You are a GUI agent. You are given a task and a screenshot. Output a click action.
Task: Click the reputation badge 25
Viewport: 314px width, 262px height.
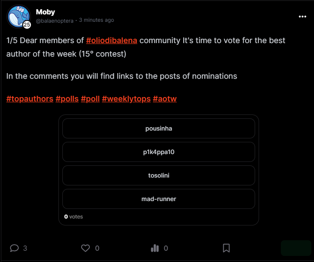coord(27,25)
